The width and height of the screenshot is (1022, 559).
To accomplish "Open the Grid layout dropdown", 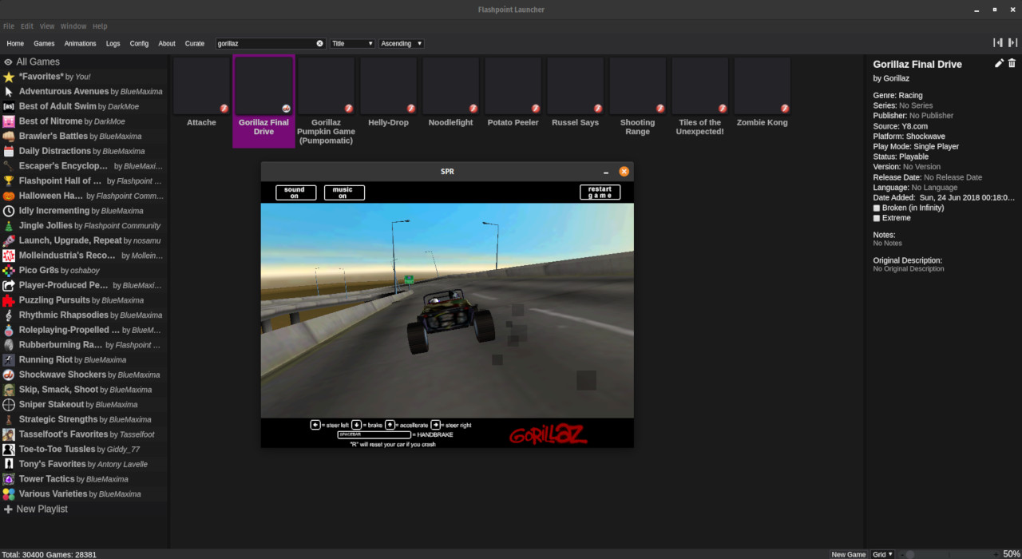I will coord(882,554).
